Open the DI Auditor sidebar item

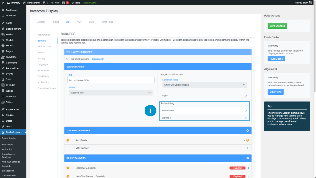coord(11,15)
